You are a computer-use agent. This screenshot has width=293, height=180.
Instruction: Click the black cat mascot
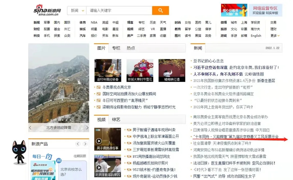[x=19, y=152]
